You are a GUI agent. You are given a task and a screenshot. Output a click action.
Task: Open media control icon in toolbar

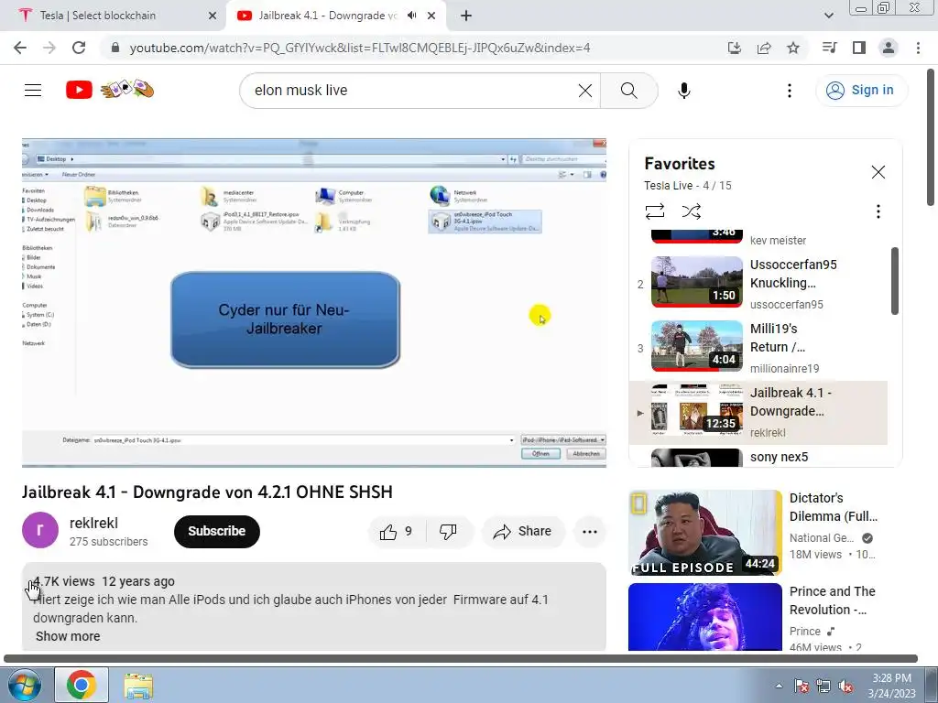829,48
